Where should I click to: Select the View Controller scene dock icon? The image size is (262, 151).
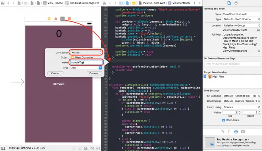49,19
